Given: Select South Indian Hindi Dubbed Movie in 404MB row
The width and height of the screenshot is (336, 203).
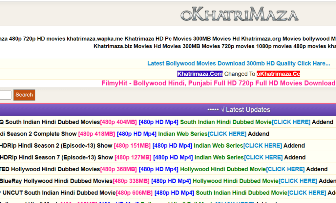Looking at the screenshot, I should (226, 122).
